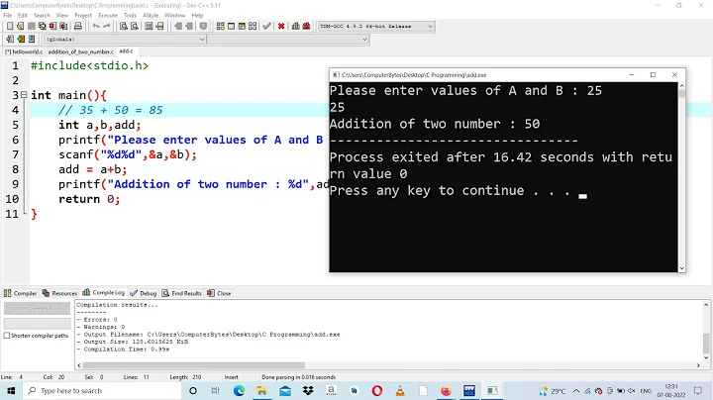
Task: Click the Compile & Run toolbar icon
Action: click(242, 27)
